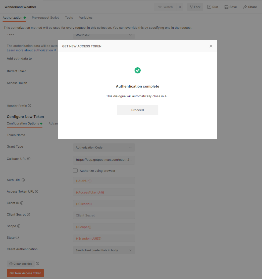Click inside the Client Secret field
This screenshot has height=279, width=262.
click(x=104, y=215)
